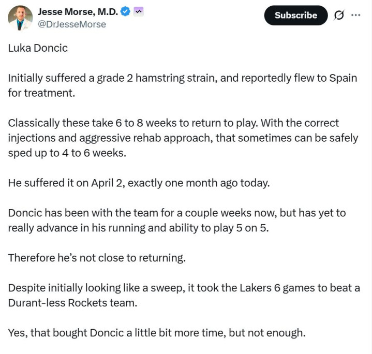Click the 'Classically these take 6 to 8' line
The height and width of the screenshot is (354, 372).
coord(173,123)
